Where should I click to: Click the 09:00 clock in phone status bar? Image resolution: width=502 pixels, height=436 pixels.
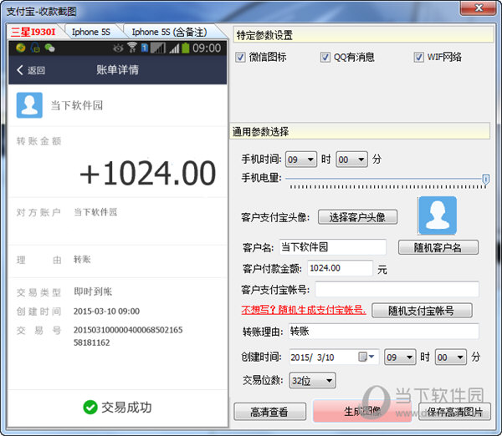(207, 48)
